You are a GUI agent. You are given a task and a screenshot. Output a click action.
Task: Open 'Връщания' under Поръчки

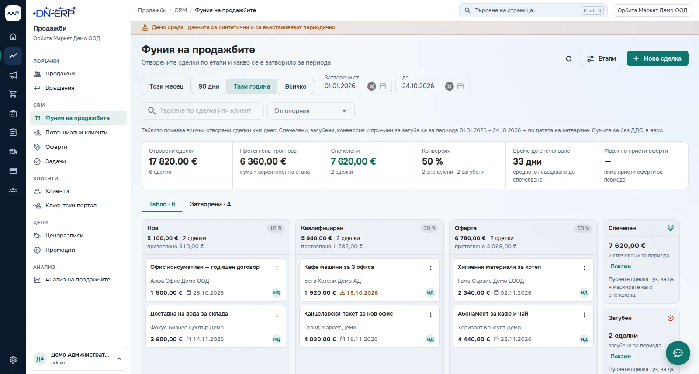(78, 88)
